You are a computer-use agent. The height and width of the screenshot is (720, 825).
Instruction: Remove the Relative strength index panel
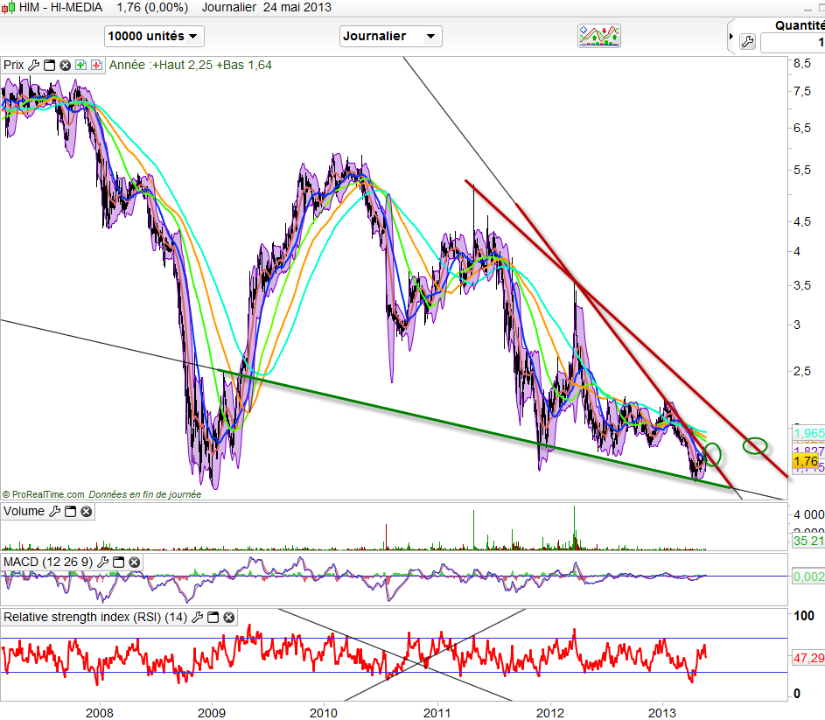coord(228,617)
